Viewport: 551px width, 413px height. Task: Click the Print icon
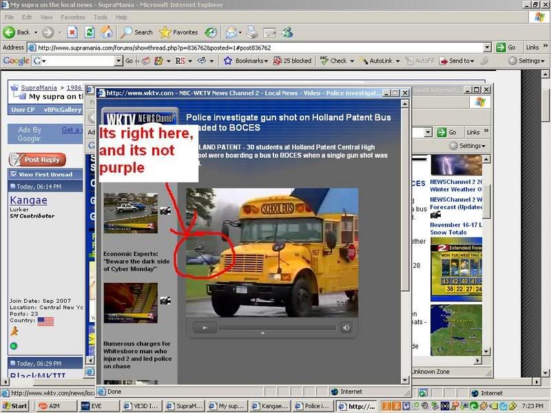252,32
